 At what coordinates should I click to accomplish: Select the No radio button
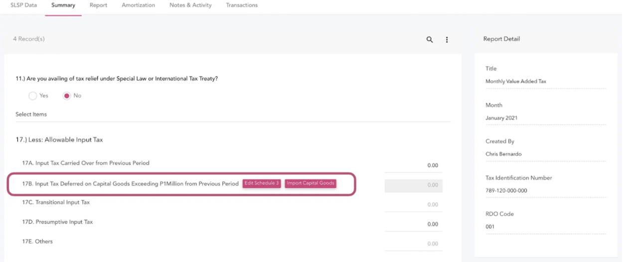point(67,96)
